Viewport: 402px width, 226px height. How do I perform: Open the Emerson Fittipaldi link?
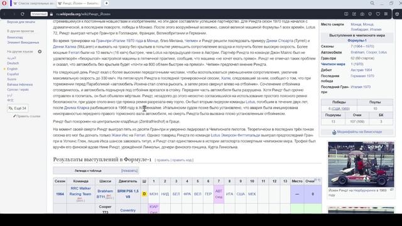pyautogui.click(x=241, y=136)
